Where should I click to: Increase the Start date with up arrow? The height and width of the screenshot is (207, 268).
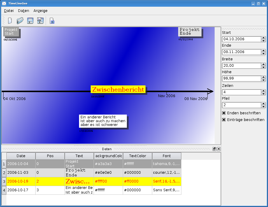263,38
